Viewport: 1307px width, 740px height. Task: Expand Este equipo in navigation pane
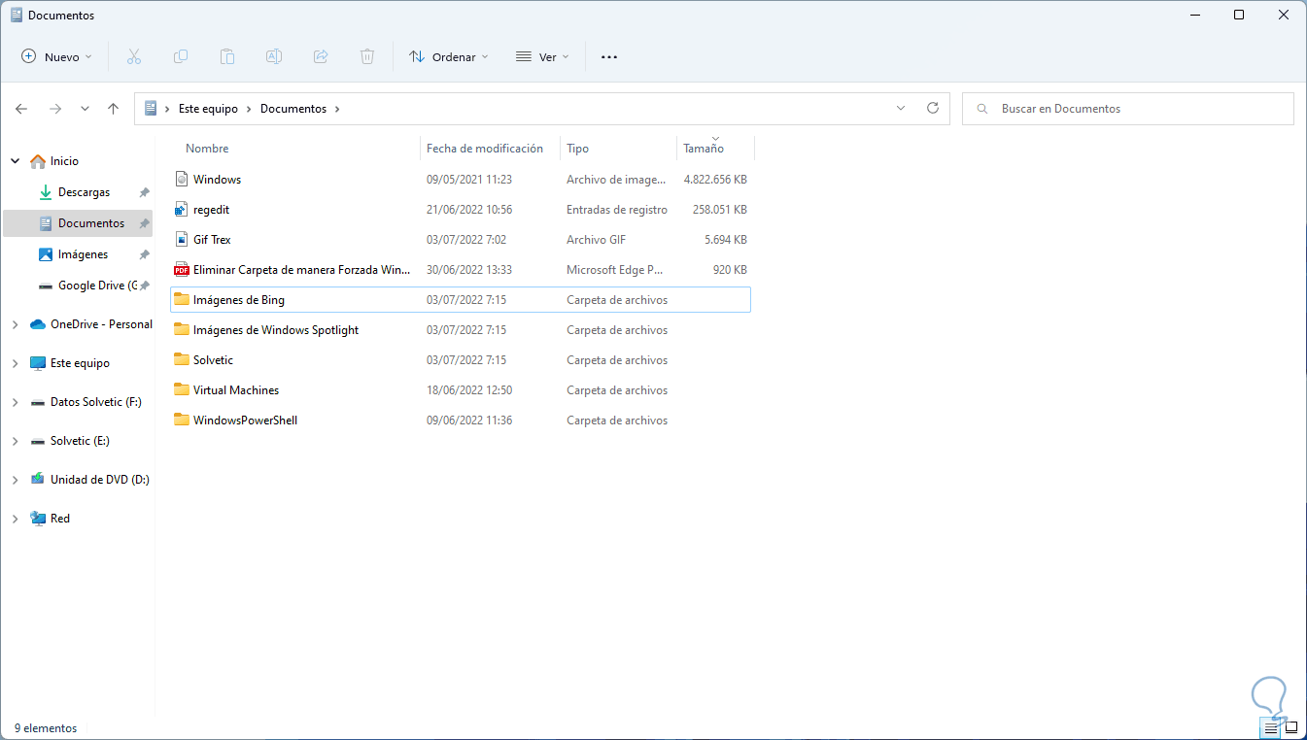15,363
